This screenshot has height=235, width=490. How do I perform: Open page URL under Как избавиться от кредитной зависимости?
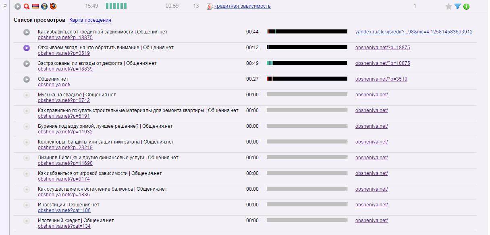click(65, 37)
